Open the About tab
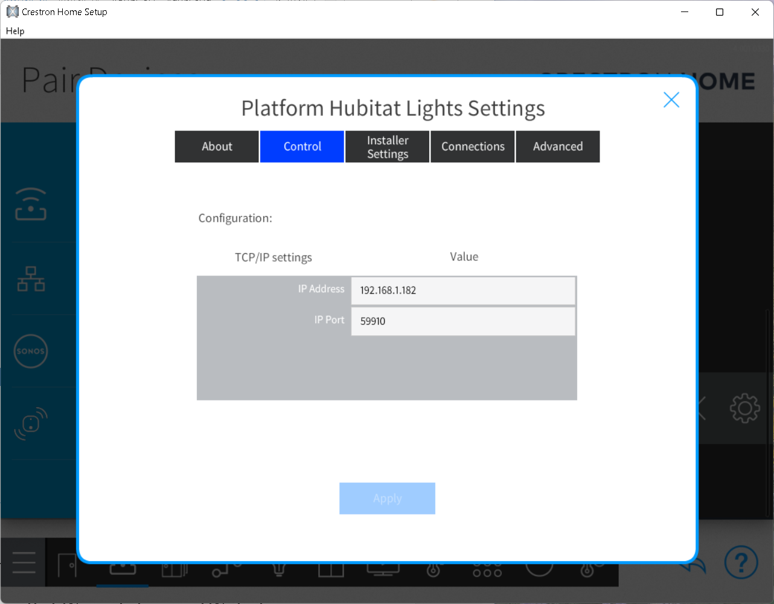Image resolution: width=774 pixels, height=604 pixels. (x=217, y=147)
